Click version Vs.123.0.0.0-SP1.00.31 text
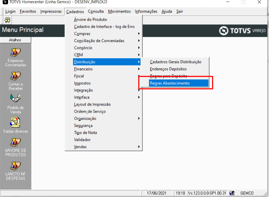 (207, 193)
